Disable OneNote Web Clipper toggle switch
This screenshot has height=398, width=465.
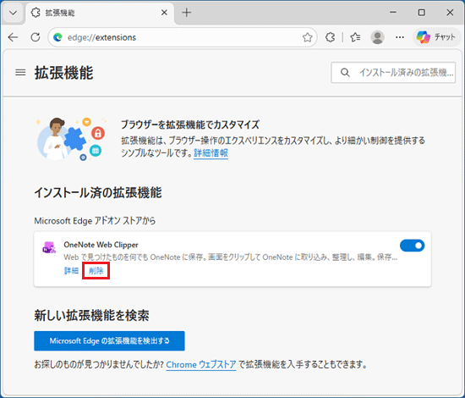[x=412, y=246]
